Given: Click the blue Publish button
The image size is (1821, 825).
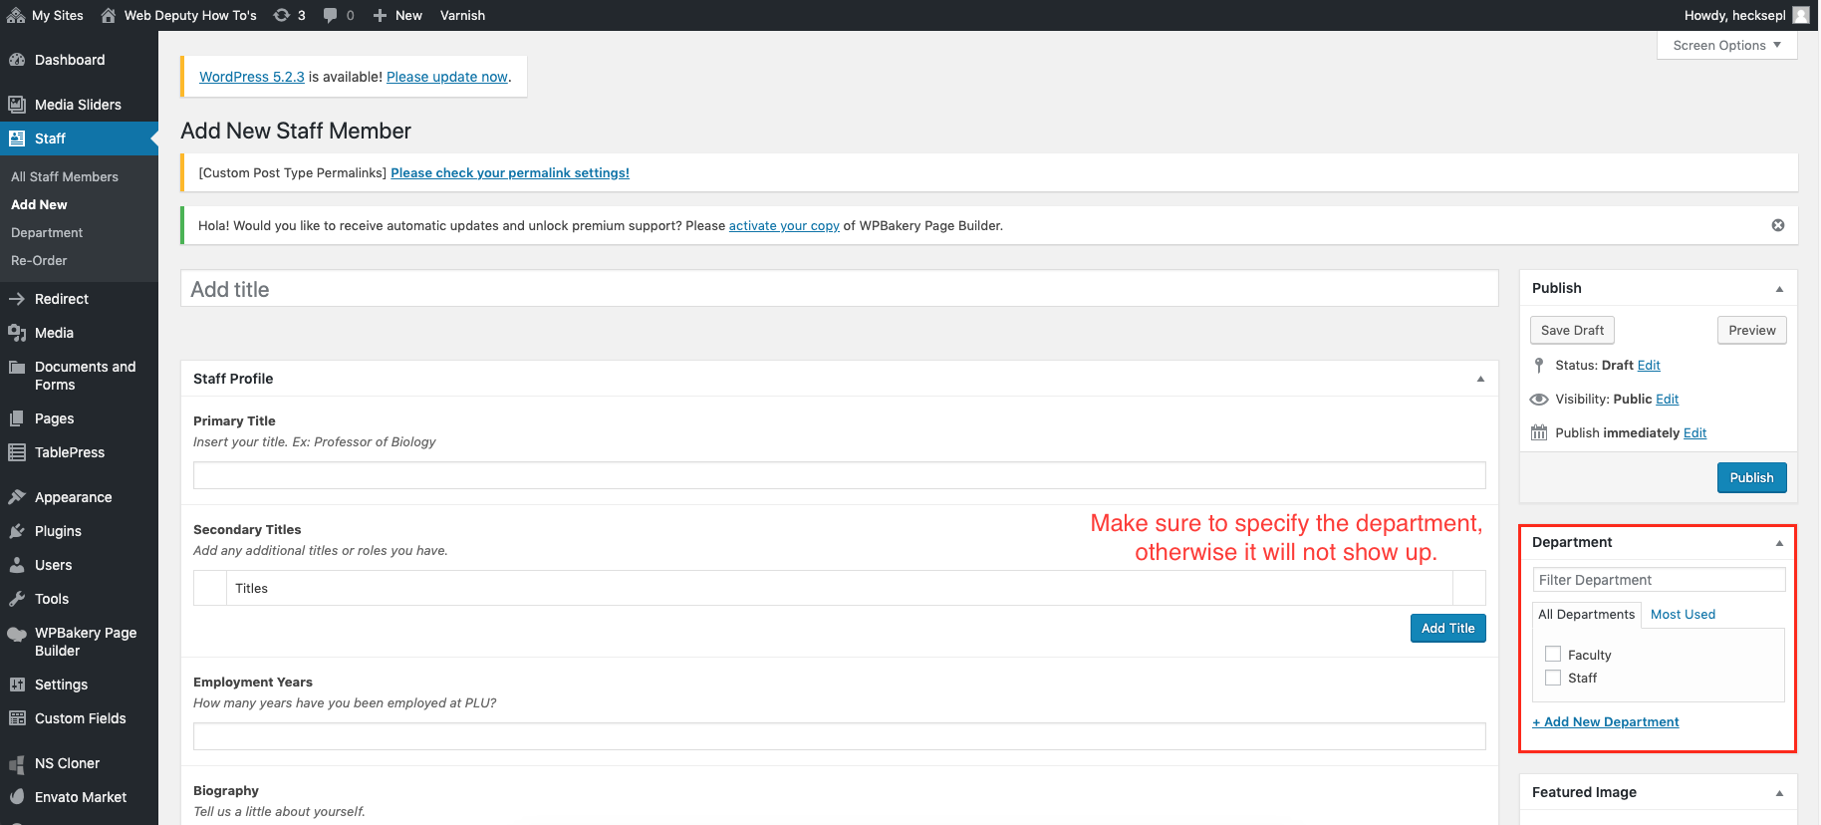Looking at the screenshot, I should [1751, 477].
